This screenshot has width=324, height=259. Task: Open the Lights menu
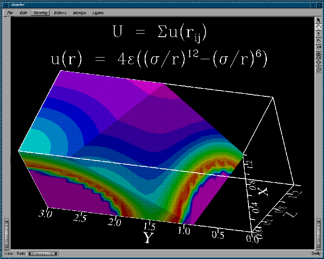[x=98, y=13]
